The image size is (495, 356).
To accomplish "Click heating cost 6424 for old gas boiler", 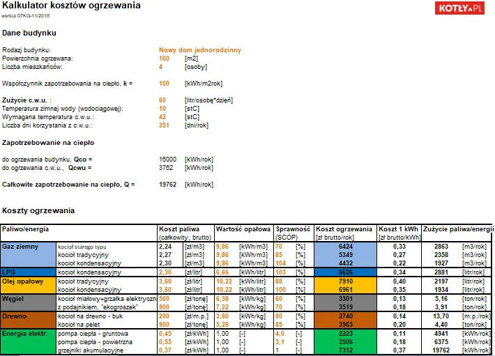I will [x=346, y=246].
